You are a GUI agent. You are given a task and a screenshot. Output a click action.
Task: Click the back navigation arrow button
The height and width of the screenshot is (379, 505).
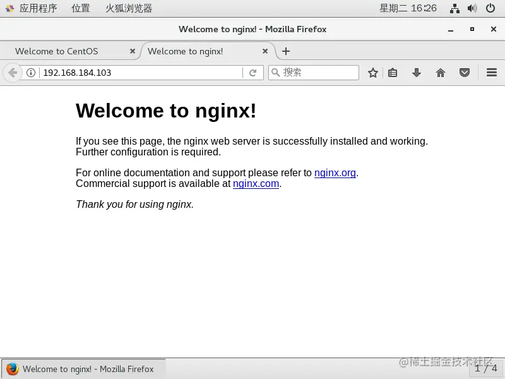pyautogui.click(x=13, y=73)
